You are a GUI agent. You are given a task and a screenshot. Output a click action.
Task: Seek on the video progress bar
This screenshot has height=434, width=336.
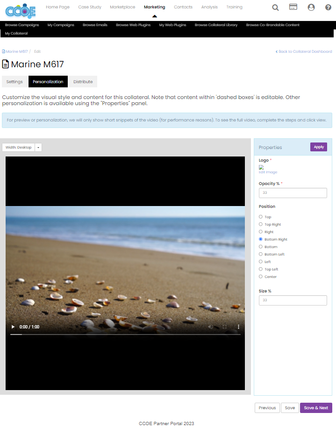coord(125,334)
